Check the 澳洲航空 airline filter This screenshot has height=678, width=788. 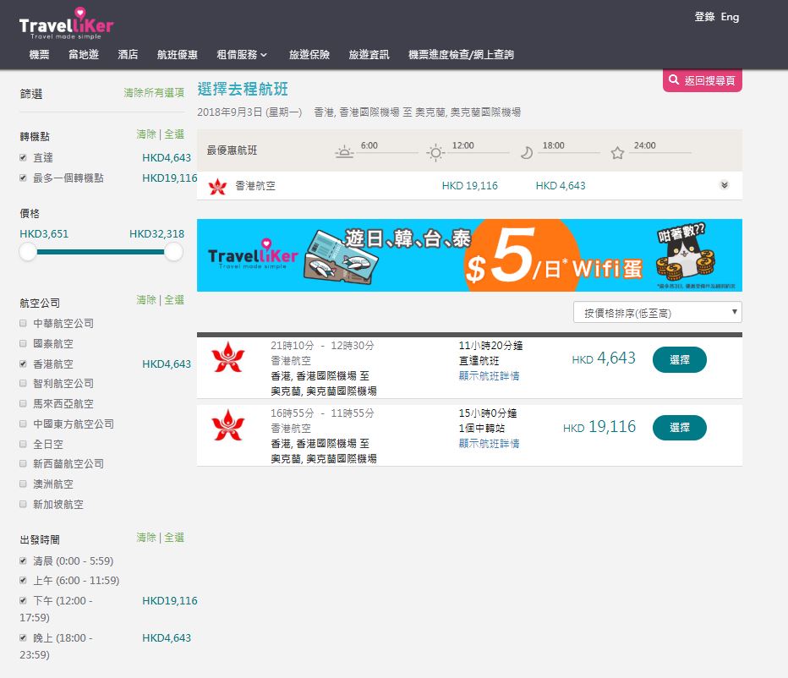23,484
